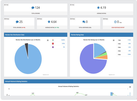Click the Average Rating label under 4.19

pyautogui.click(x=101, y=13)
